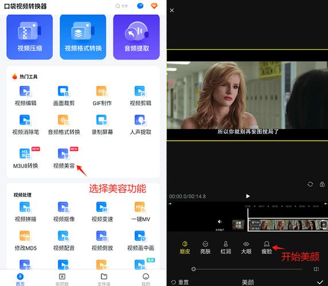
Task: Click the timecode 00:00.0/00:14.8
Action: [x=187, y=196]
